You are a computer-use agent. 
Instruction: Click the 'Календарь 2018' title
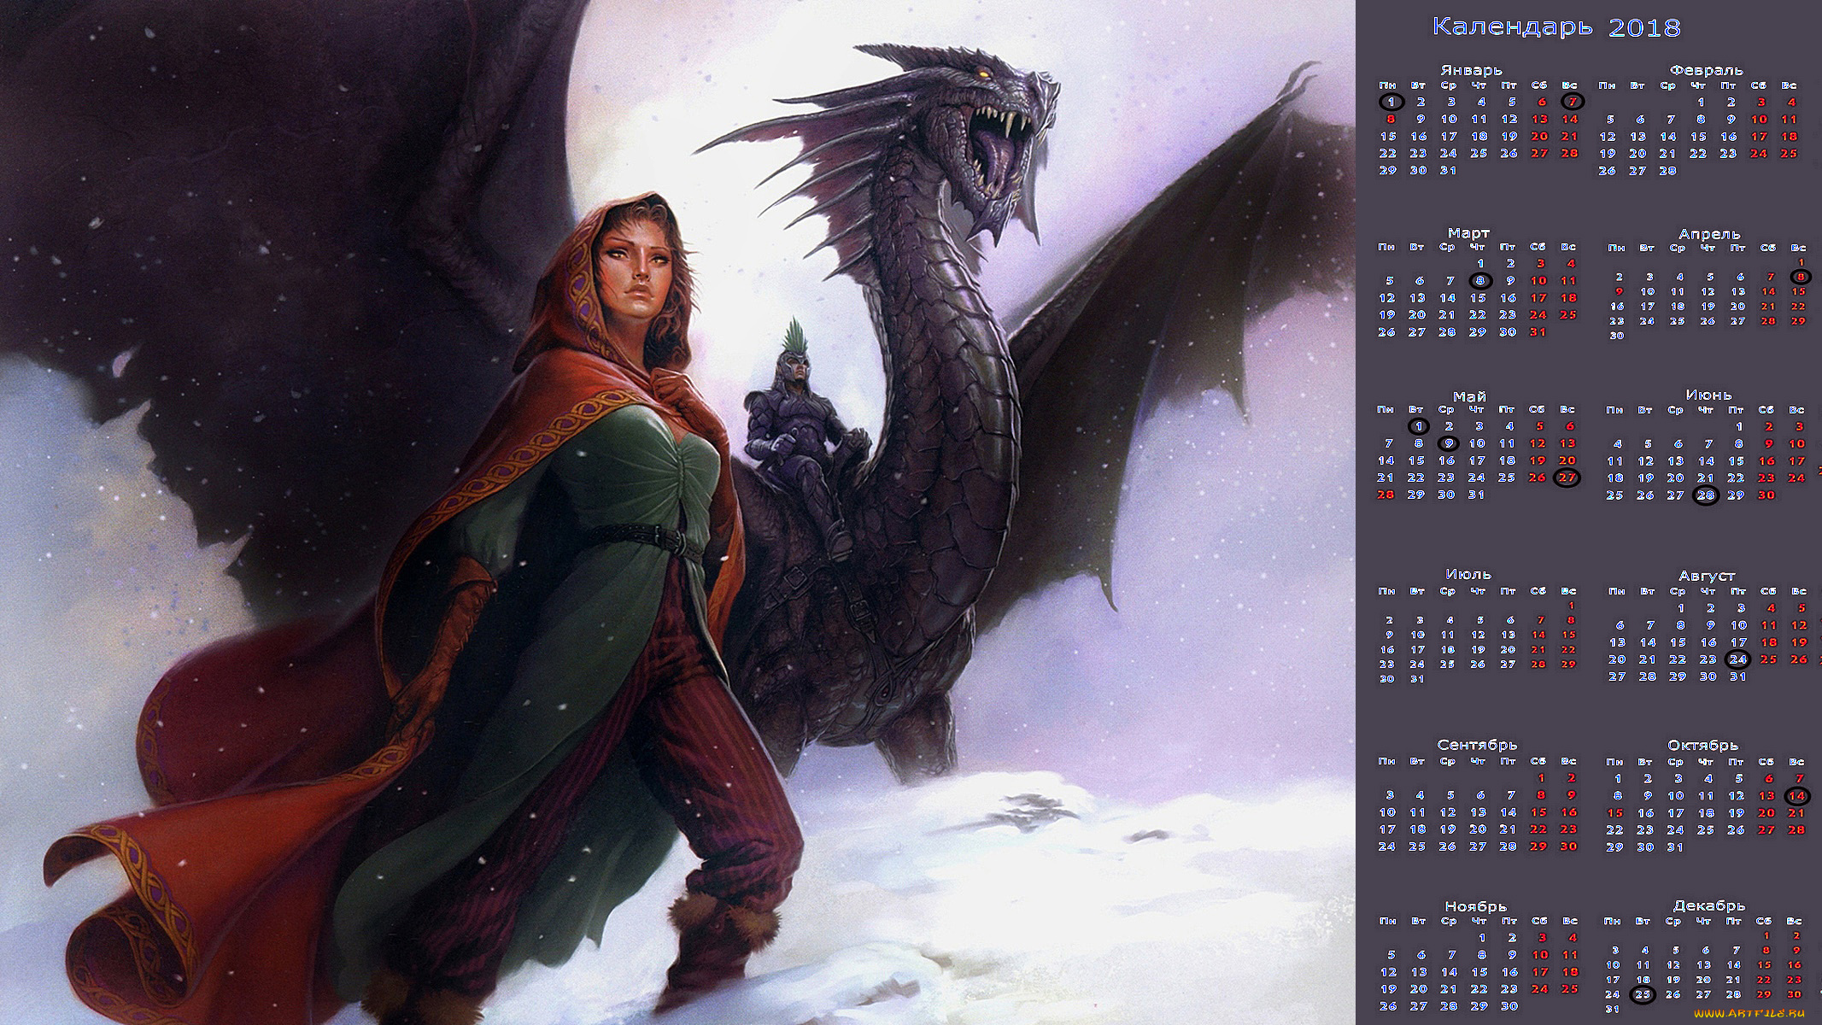pyautogui.click(x=1555, y=27)
